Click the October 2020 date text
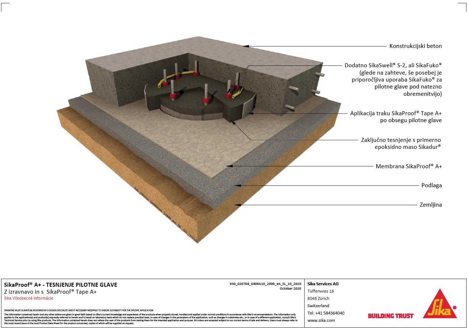 click(x=290, y=288)
